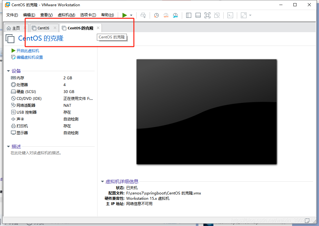Viewport: 319px width, 226px height.
Task: Click the status value 已关机
Action: [x=132, y=188]
